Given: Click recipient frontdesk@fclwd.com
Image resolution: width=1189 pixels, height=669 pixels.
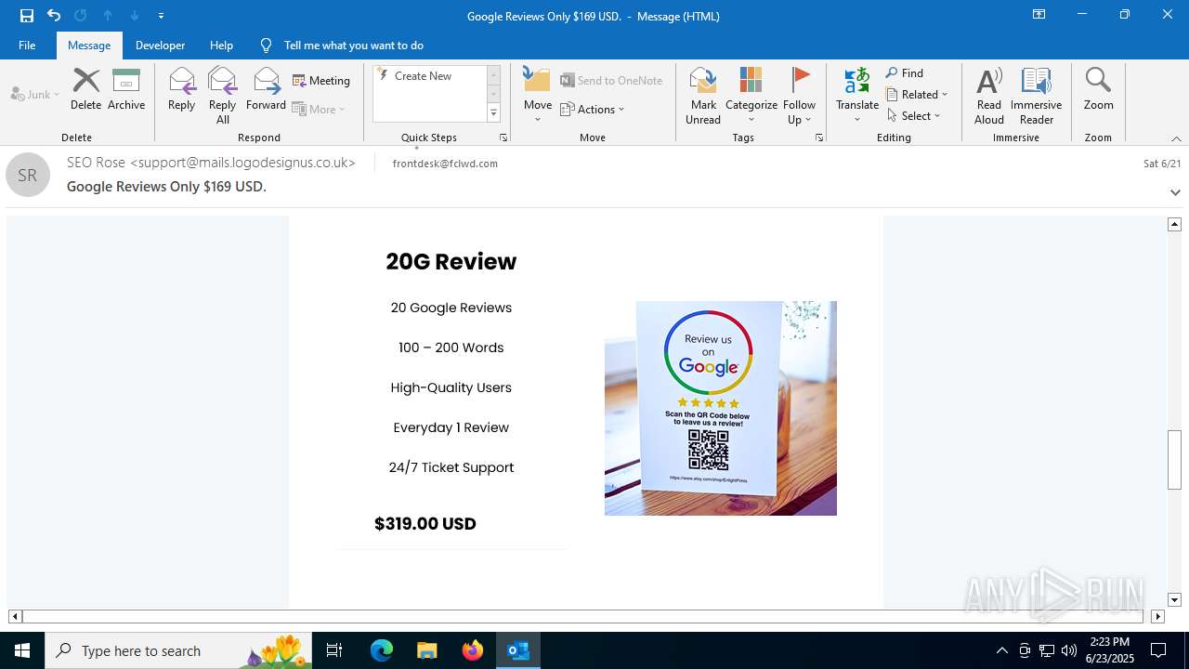Looking at the screenshot, I should click(x=445, y=164).
